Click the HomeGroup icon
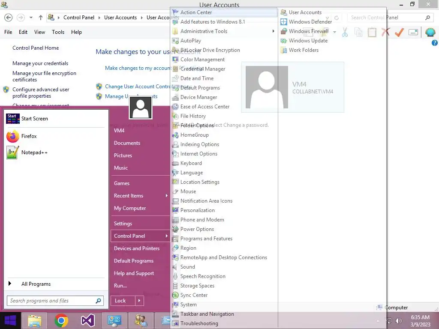 tap(175, 135)
